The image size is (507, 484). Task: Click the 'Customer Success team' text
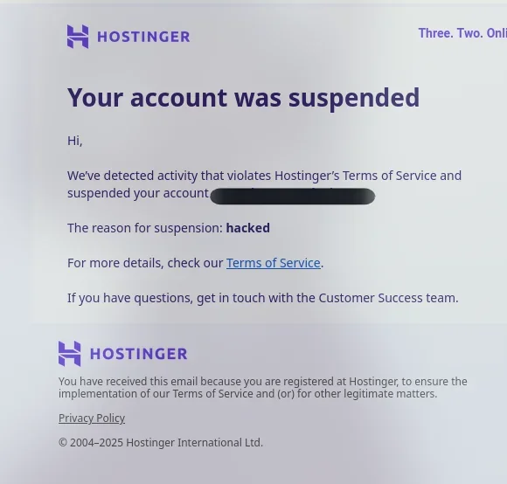388,298
